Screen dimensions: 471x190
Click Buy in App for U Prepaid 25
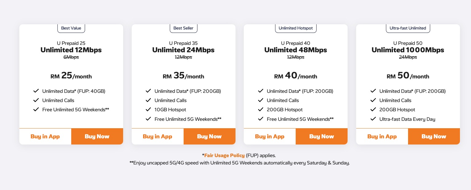45,137
